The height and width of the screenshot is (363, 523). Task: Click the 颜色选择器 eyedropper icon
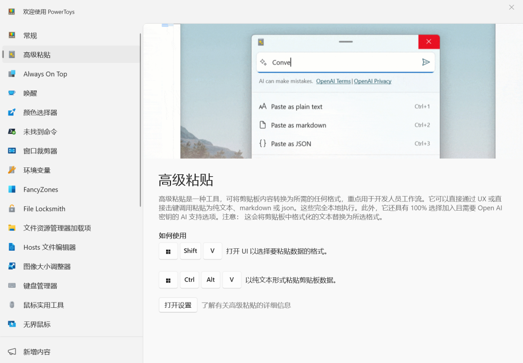tap(12, 112)
